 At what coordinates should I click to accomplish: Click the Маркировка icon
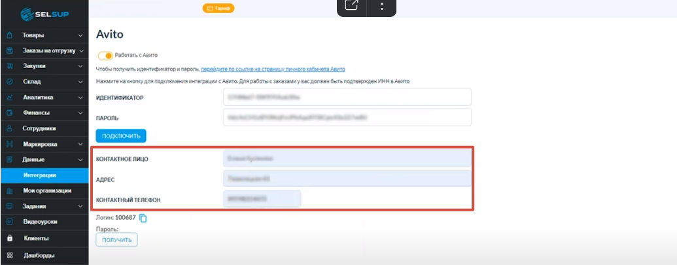coord(10,144)
